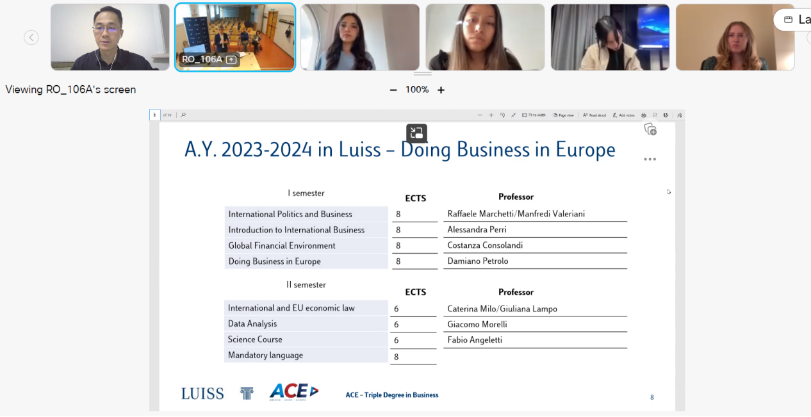Click the zoom out minus button beside 100%
The height and width of the screenshot is (417, 811).
tap(393, 90)
